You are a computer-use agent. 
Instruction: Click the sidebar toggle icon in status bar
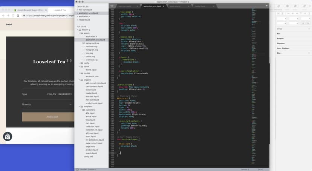click(x=78, y=169)
